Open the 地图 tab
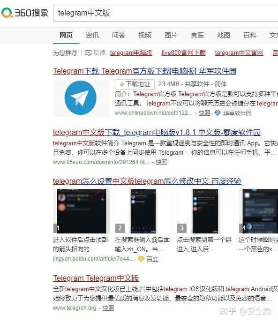The width and height of the screenshot is (278, 323). [224, 35]
